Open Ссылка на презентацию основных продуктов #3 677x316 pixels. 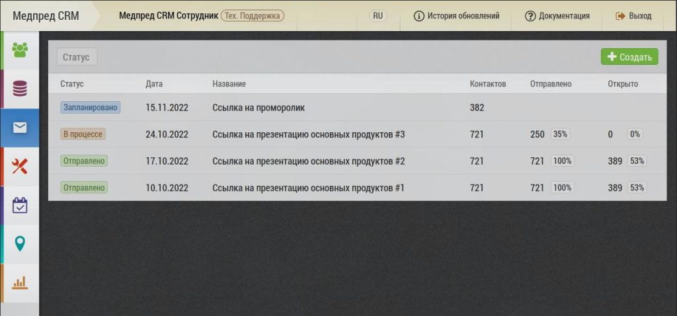tap(308, 135)
